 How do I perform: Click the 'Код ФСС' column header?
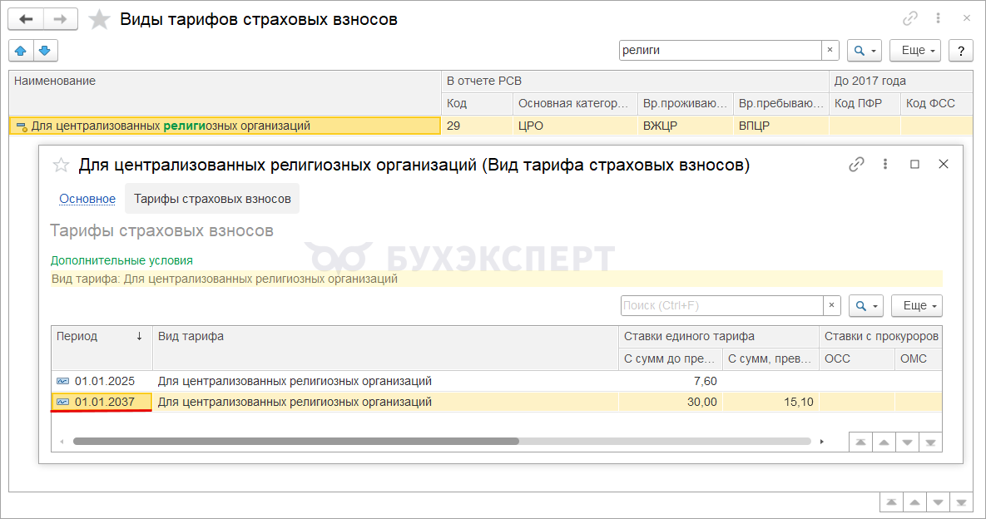pyautogui.click(x=936, y=103)
